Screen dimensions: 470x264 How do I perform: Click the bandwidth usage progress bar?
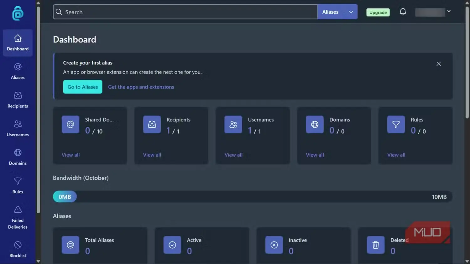tap(253, 197)
